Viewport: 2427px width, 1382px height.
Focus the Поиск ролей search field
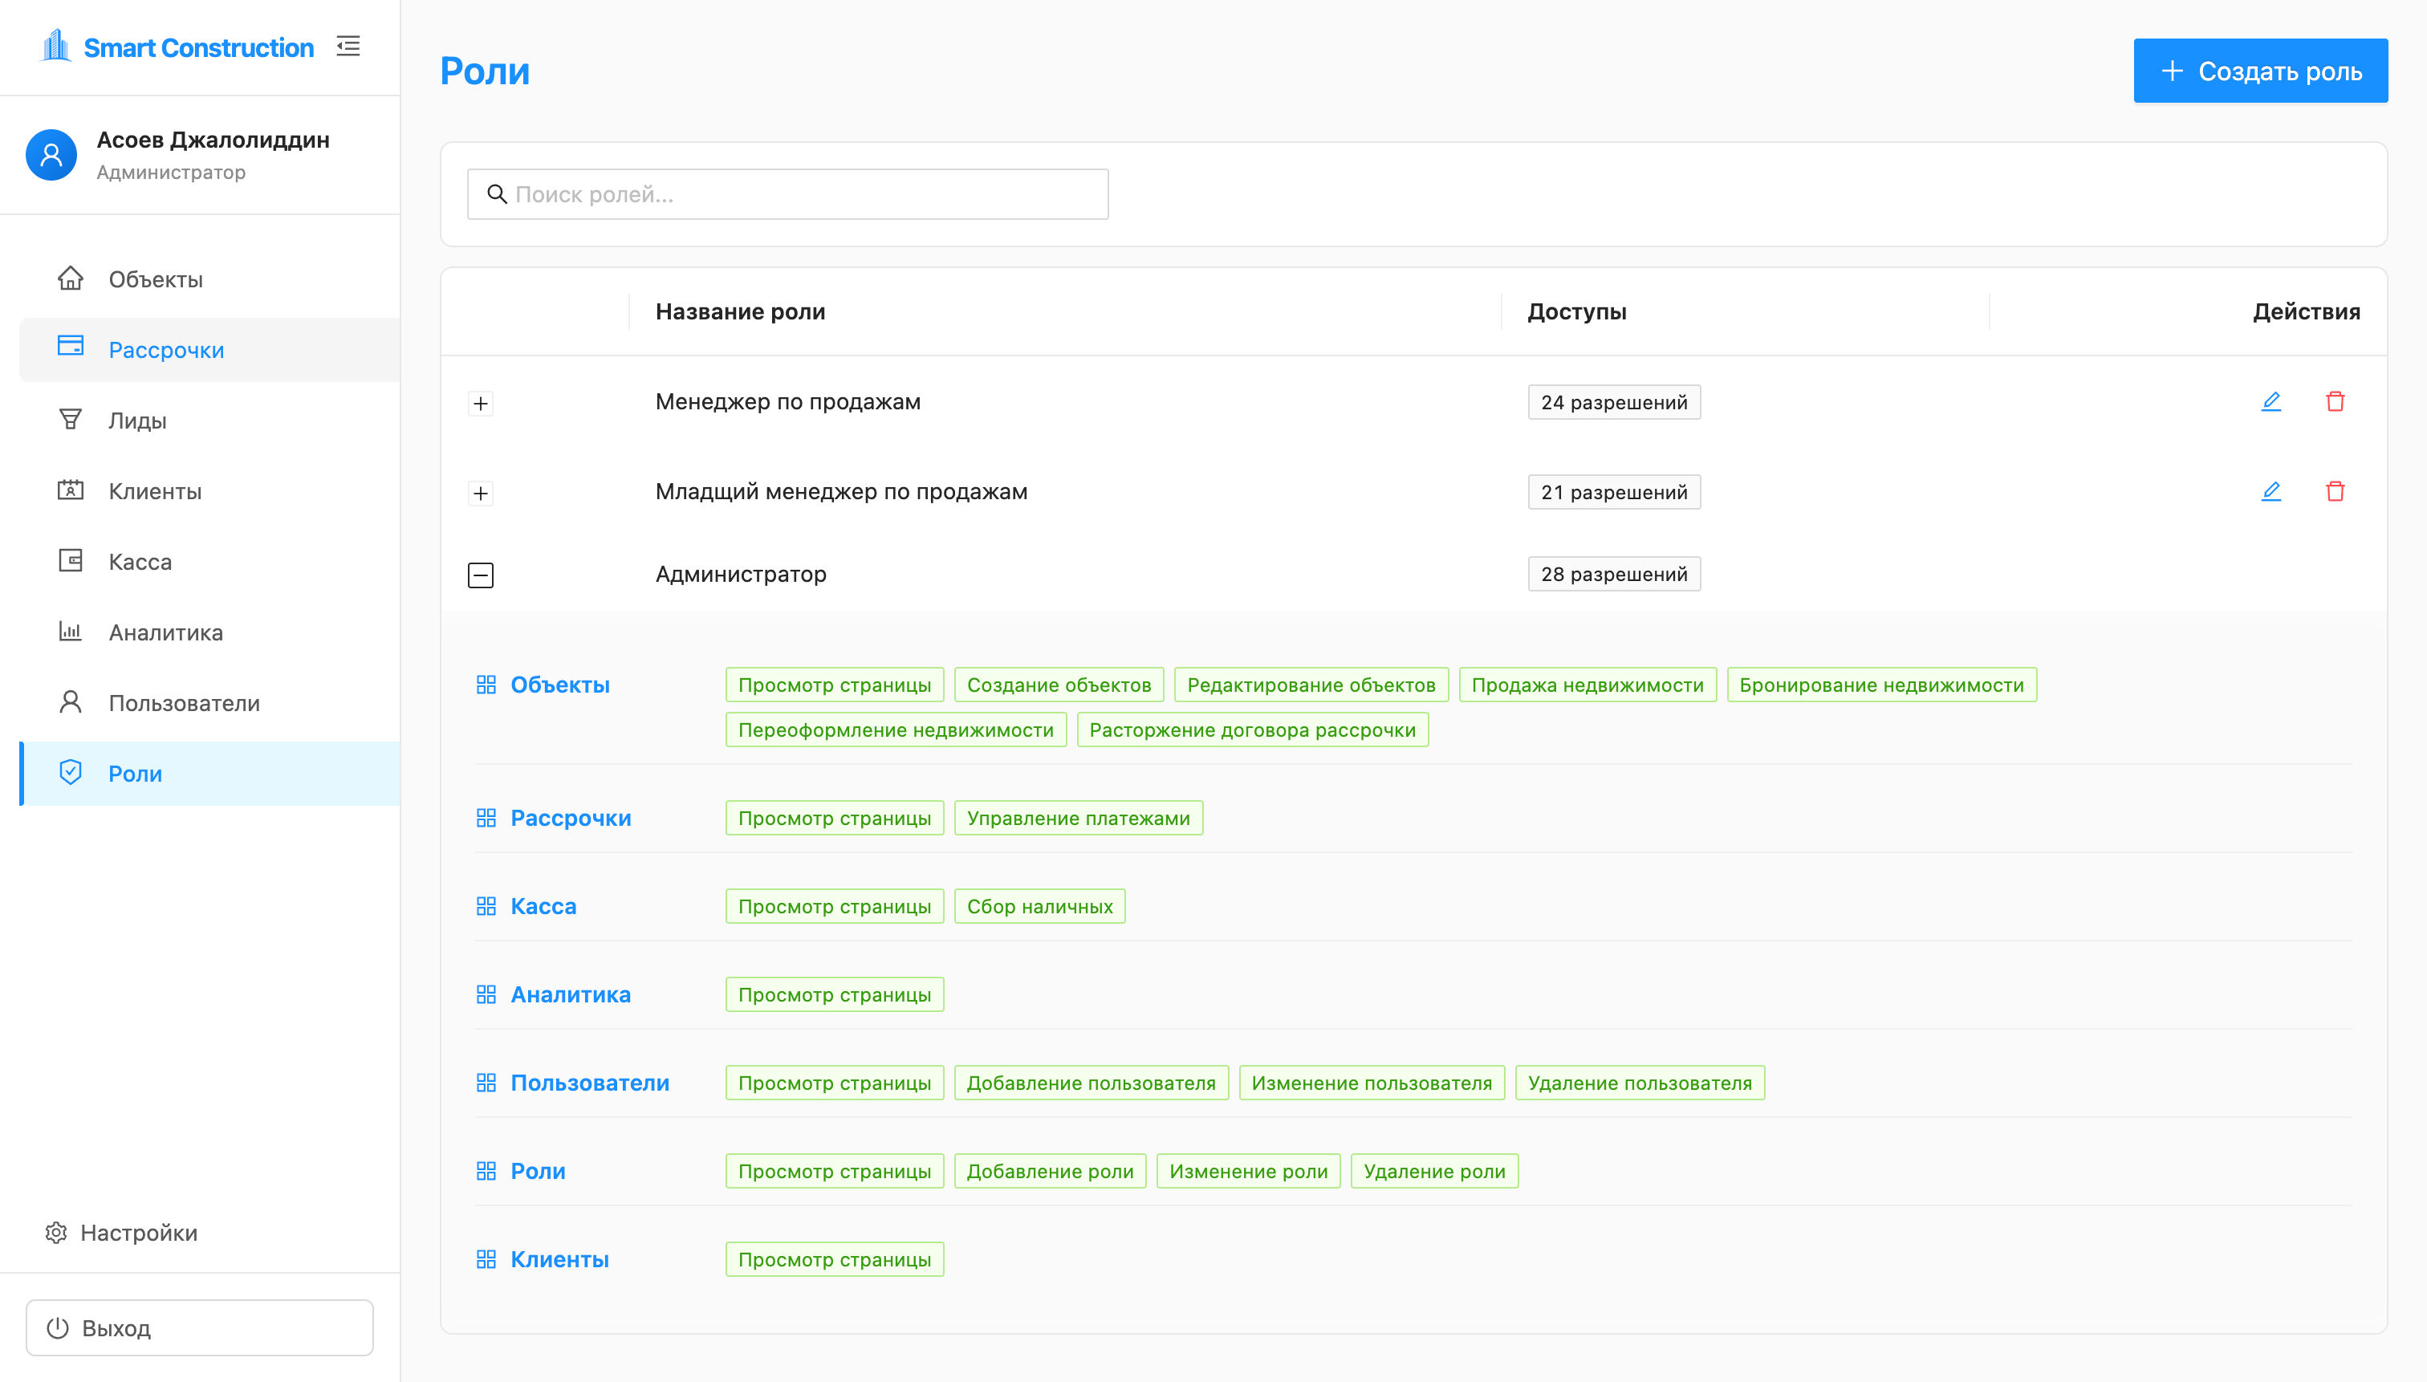click(788, 194)
